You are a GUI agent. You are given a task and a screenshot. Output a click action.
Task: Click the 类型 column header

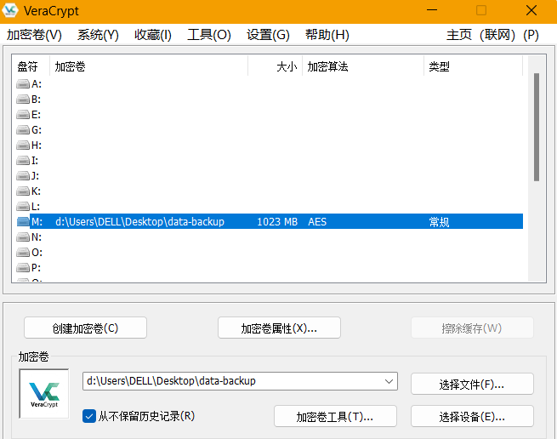pos(473,66)
